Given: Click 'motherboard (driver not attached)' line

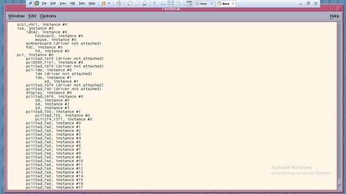Looking at the screenshot, I should pyautogui.click(x=64, y=44).
